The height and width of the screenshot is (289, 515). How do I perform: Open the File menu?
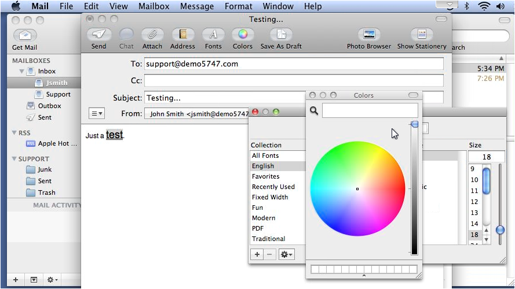point(67,6)
